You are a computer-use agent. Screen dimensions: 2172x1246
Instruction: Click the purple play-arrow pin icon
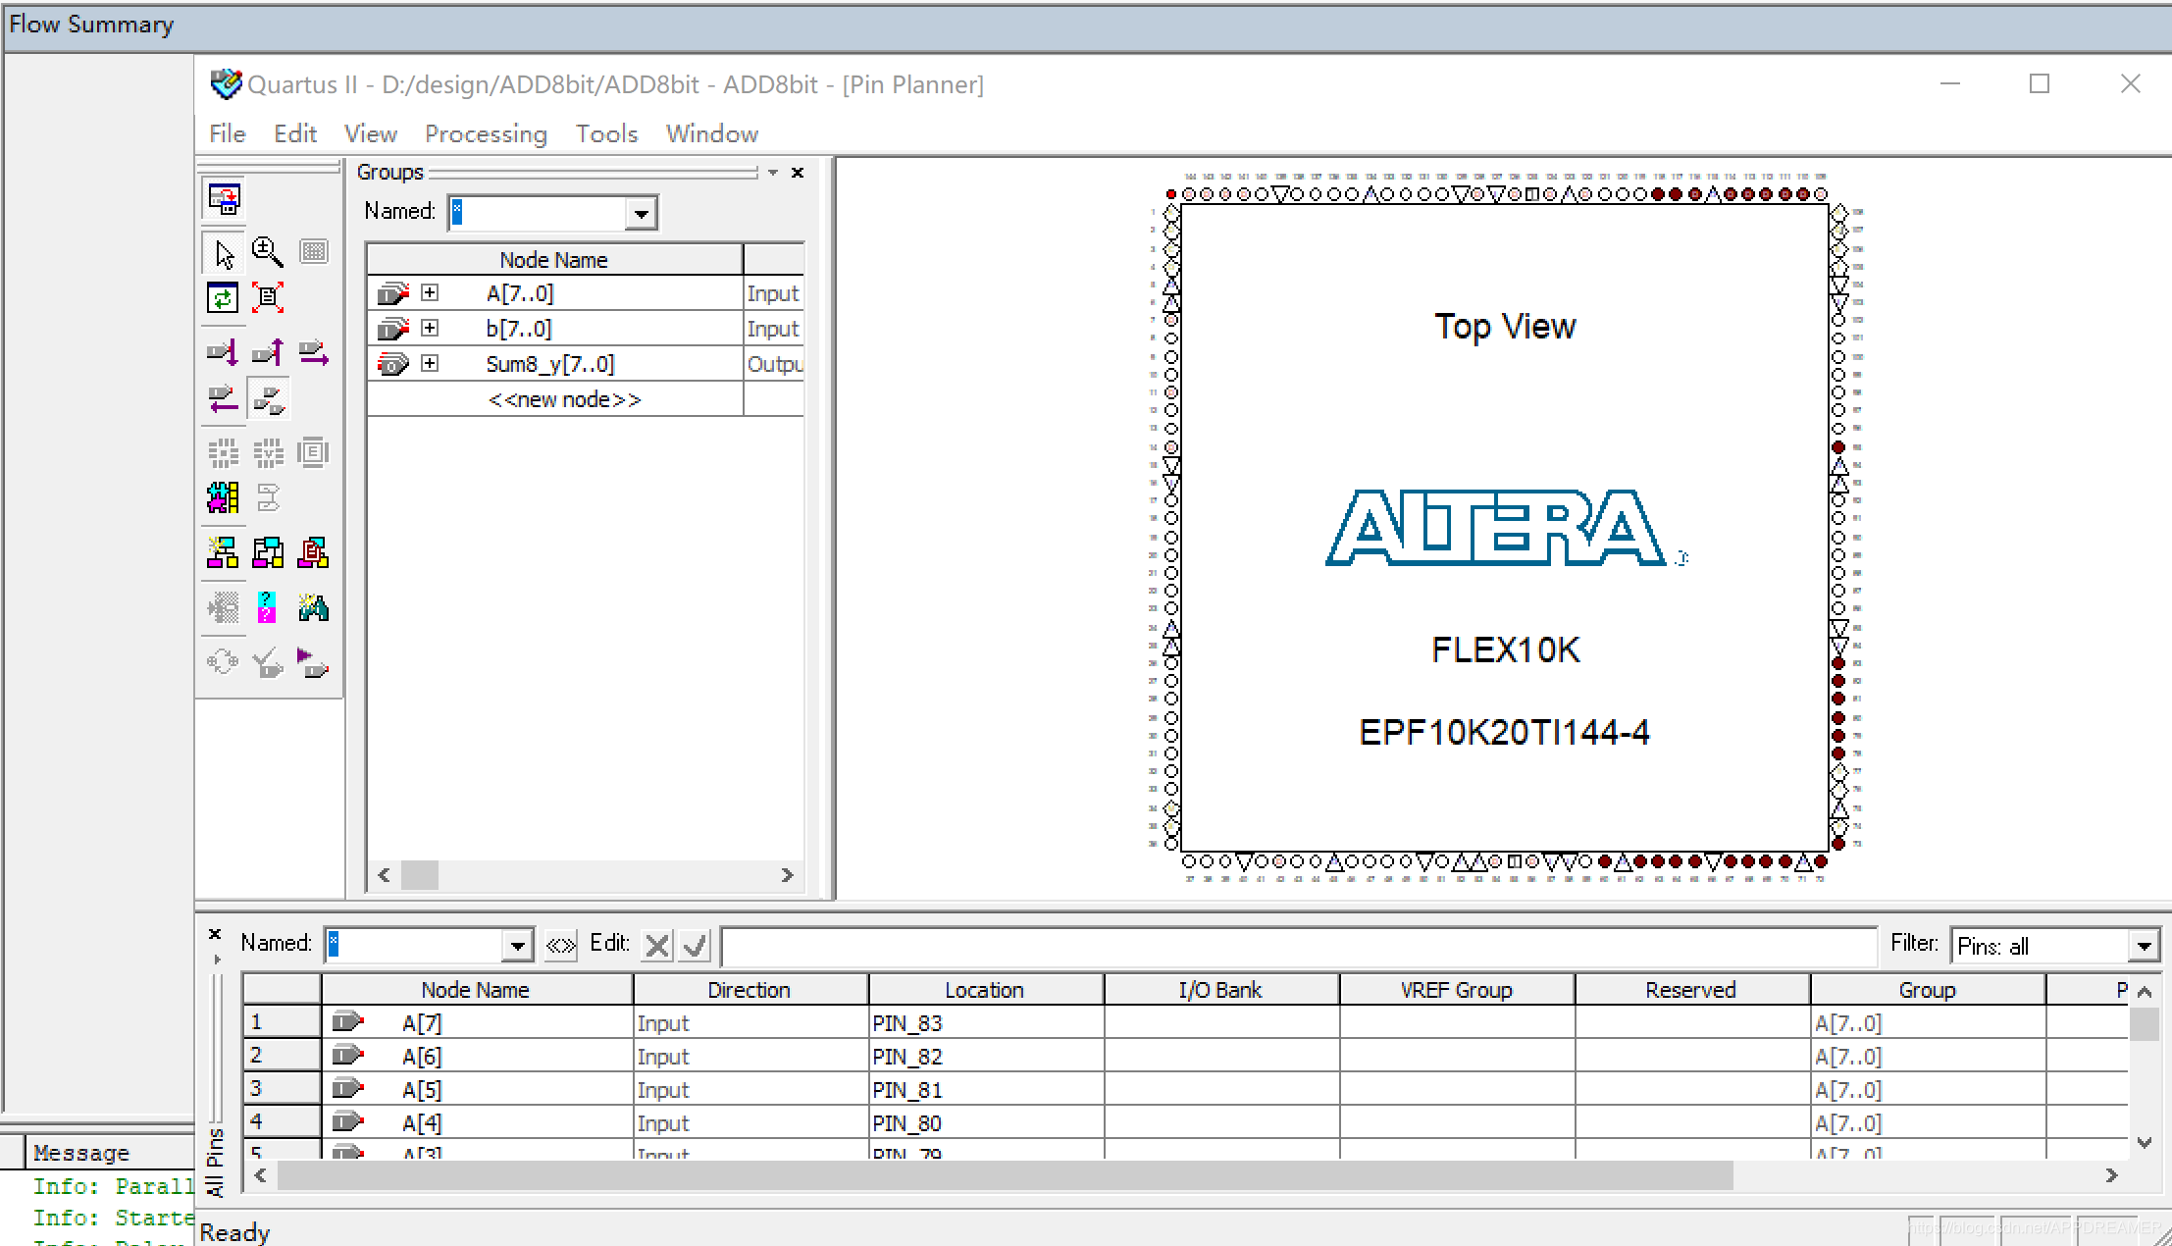(x=314, y=663)
